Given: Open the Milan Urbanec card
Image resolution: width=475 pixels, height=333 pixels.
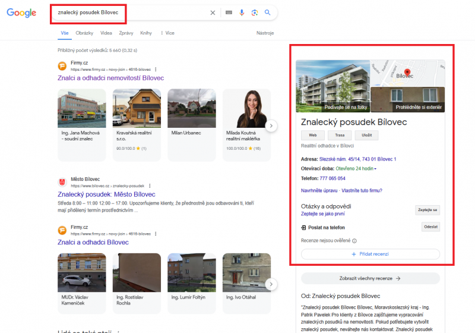Looking at the screenshot, I should point(191,125).
